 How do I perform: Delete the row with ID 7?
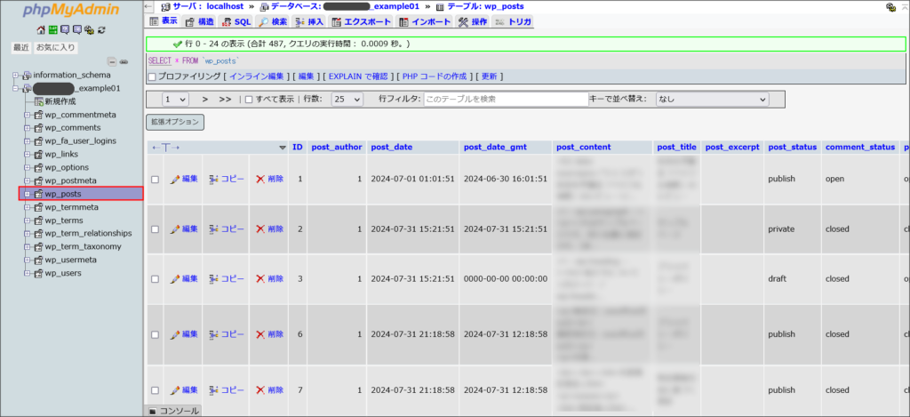coord(270,390)
